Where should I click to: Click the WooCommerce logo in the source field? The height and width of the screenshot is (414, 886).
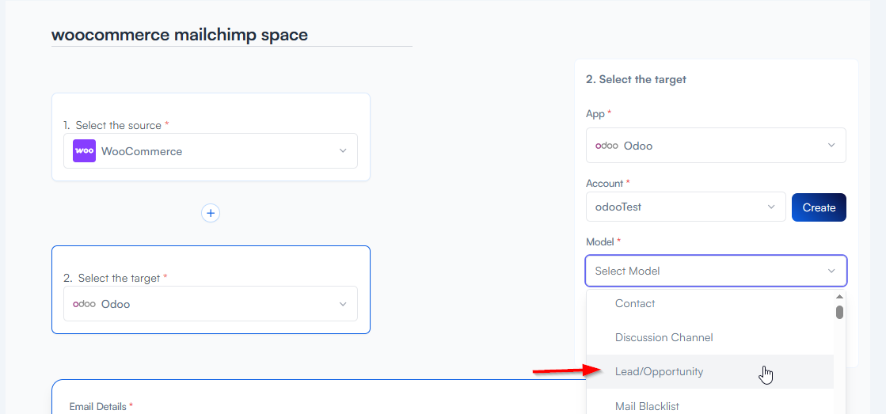pos(84,151)
